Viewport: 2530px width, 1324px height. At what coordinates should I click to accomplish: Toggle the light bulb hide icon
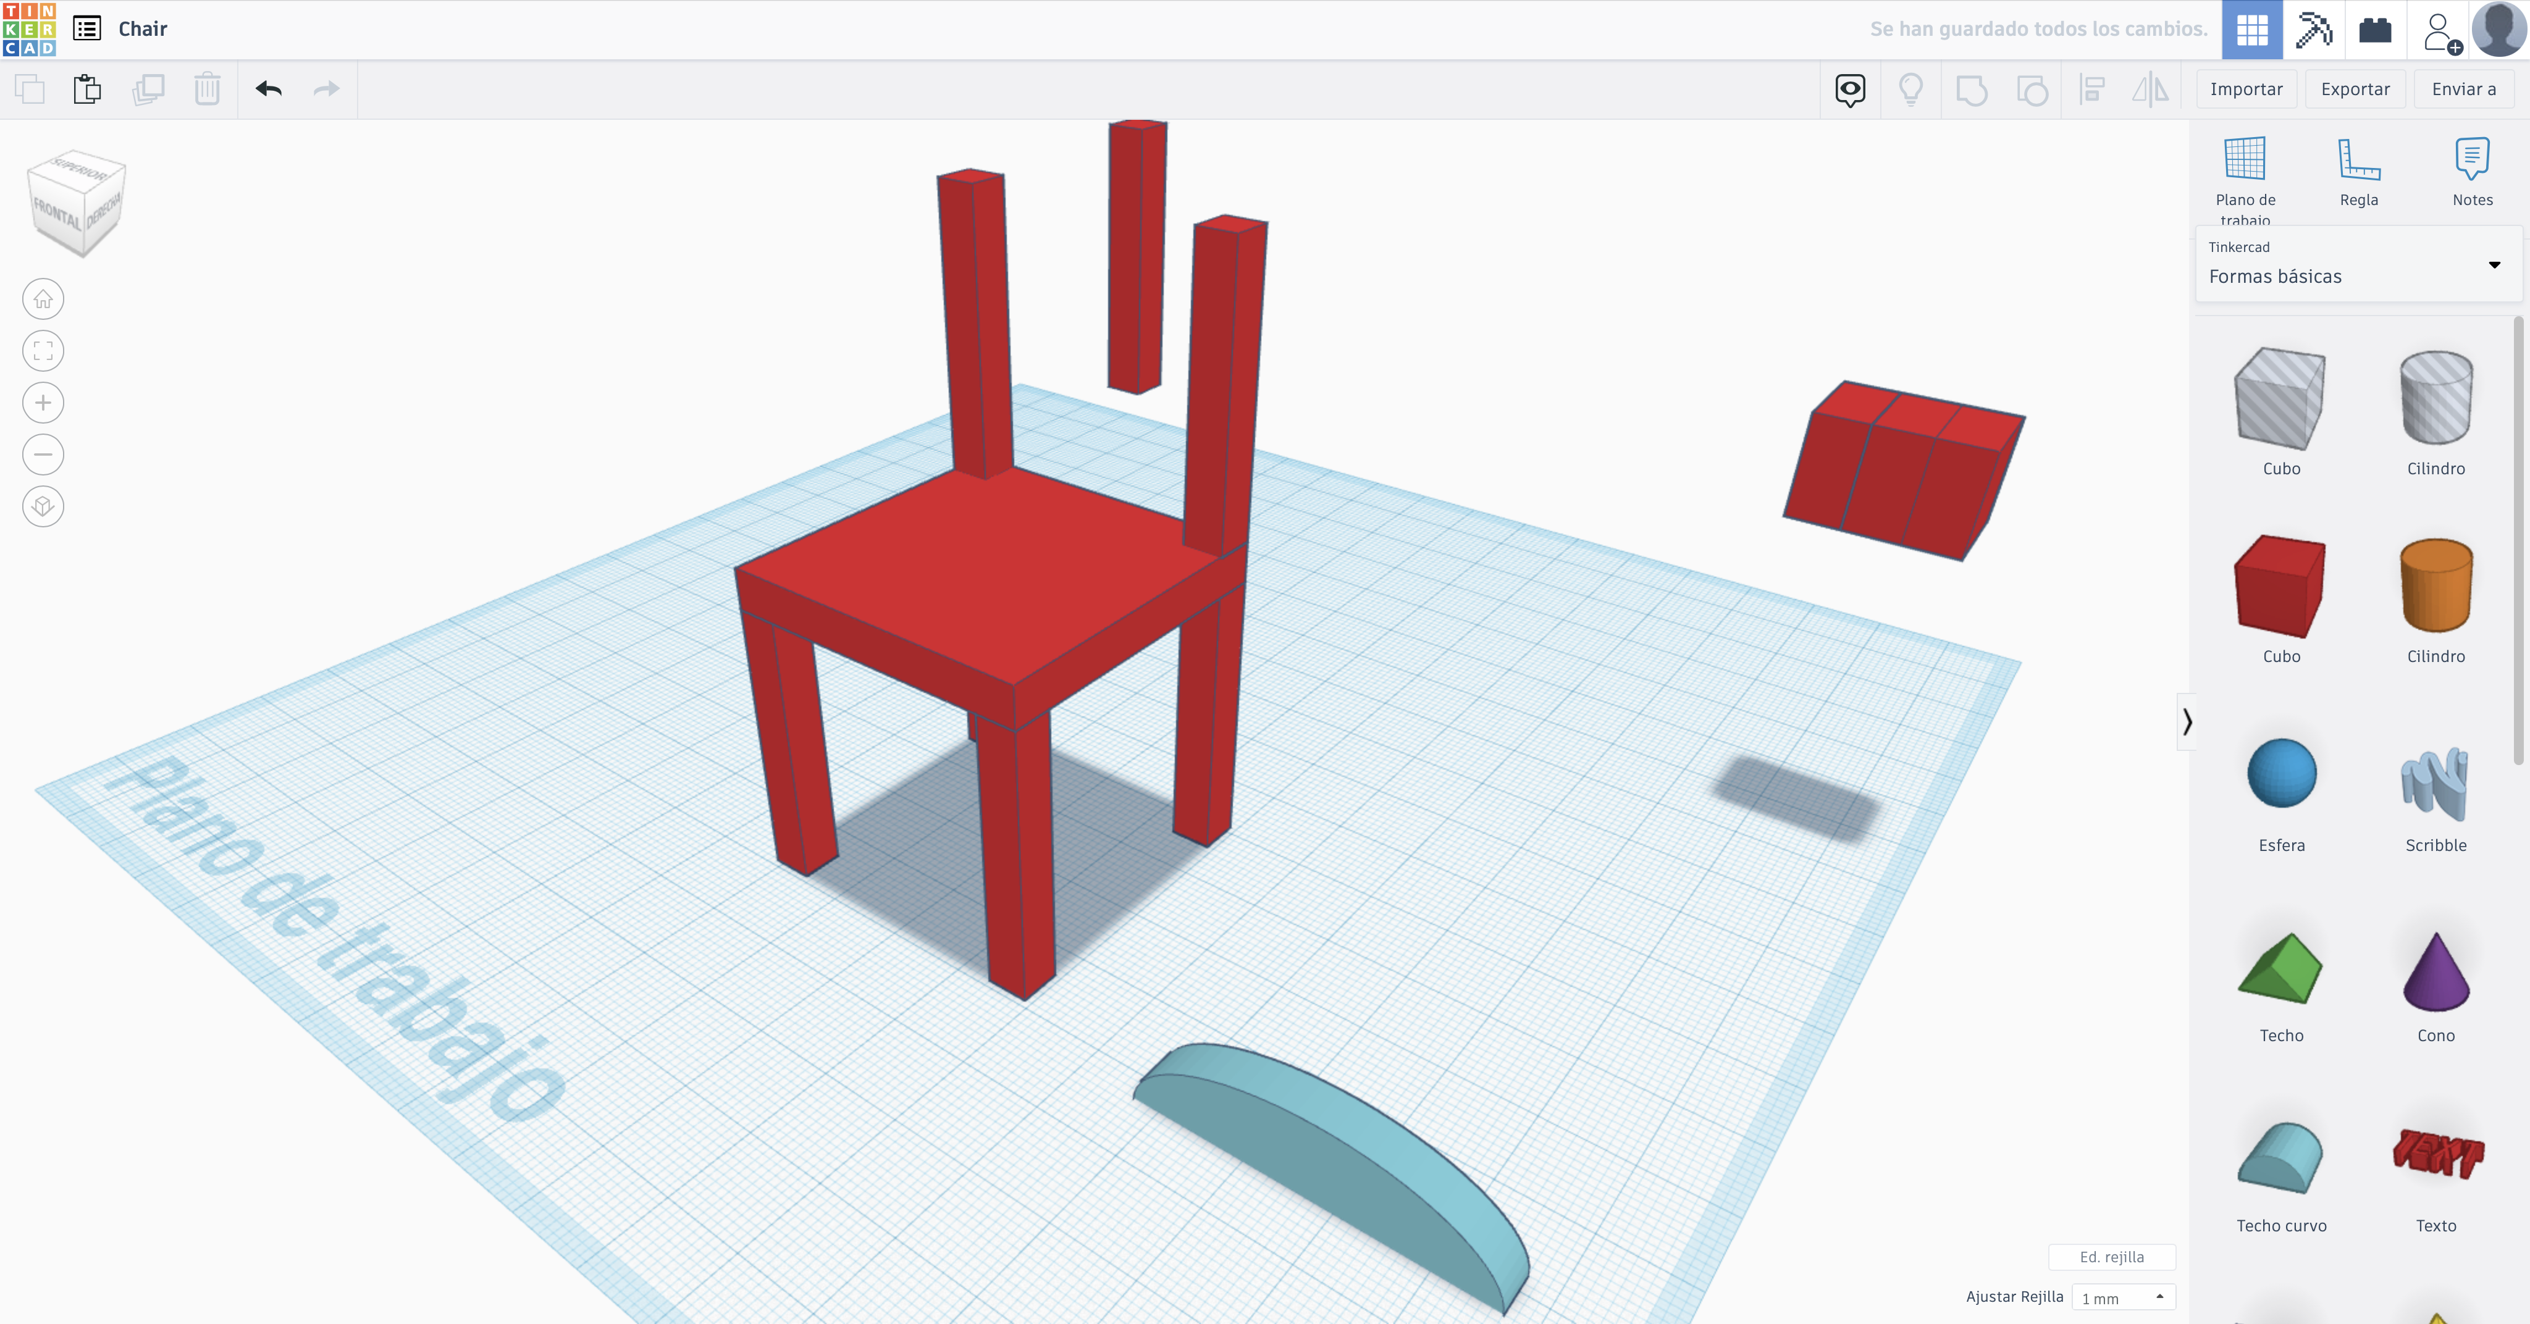[1910, 90]
